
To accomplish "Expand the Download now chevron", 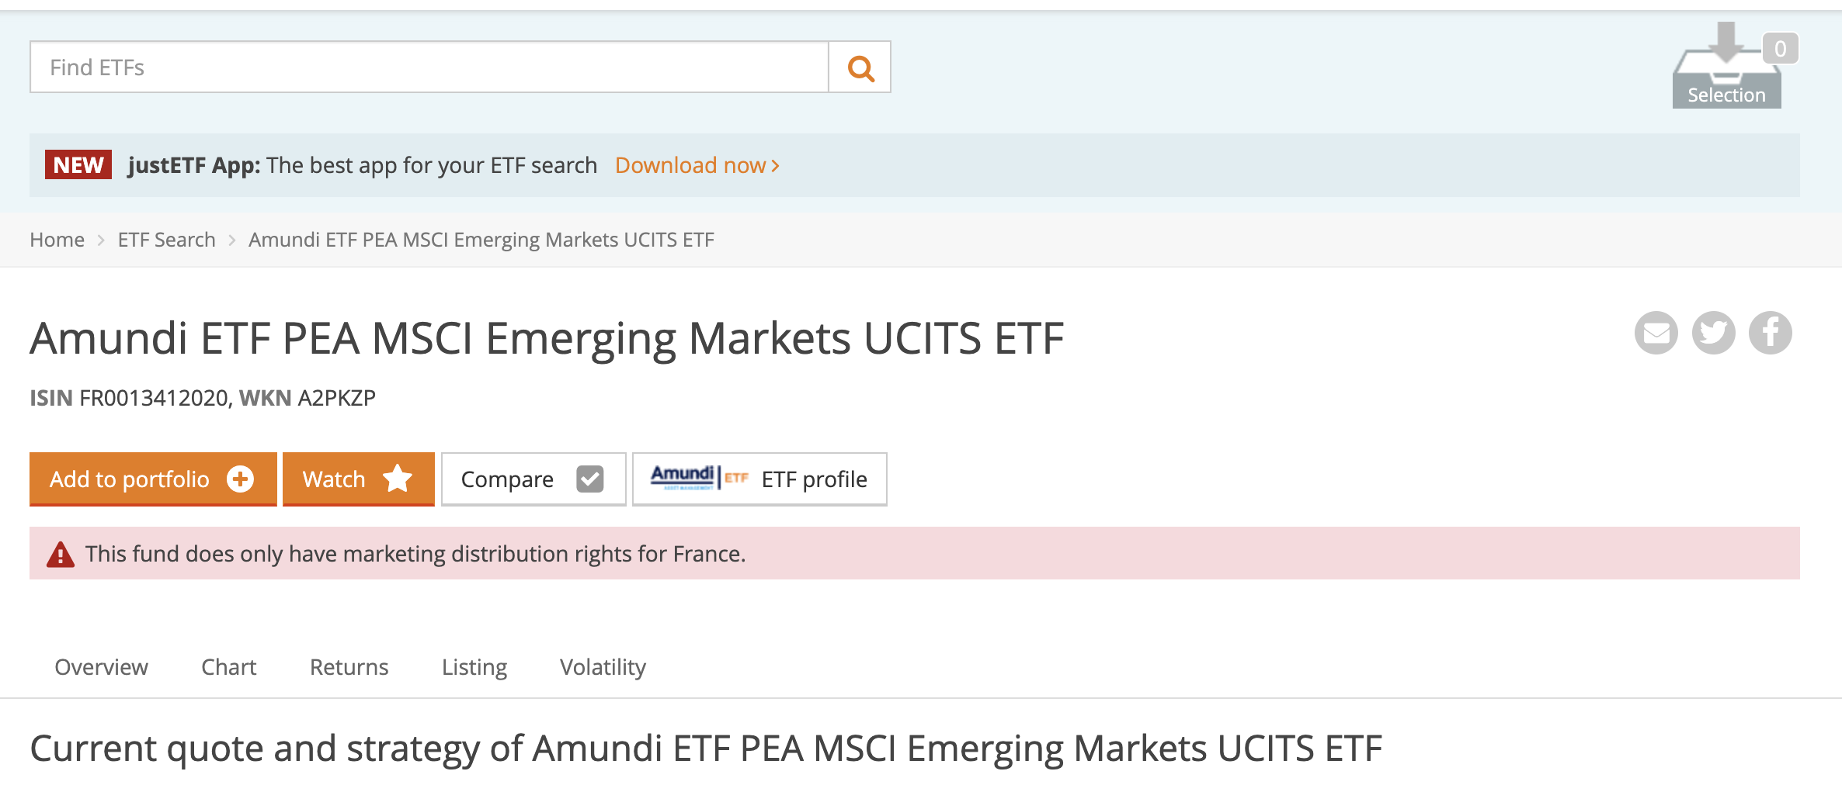I will click(775, 165).
